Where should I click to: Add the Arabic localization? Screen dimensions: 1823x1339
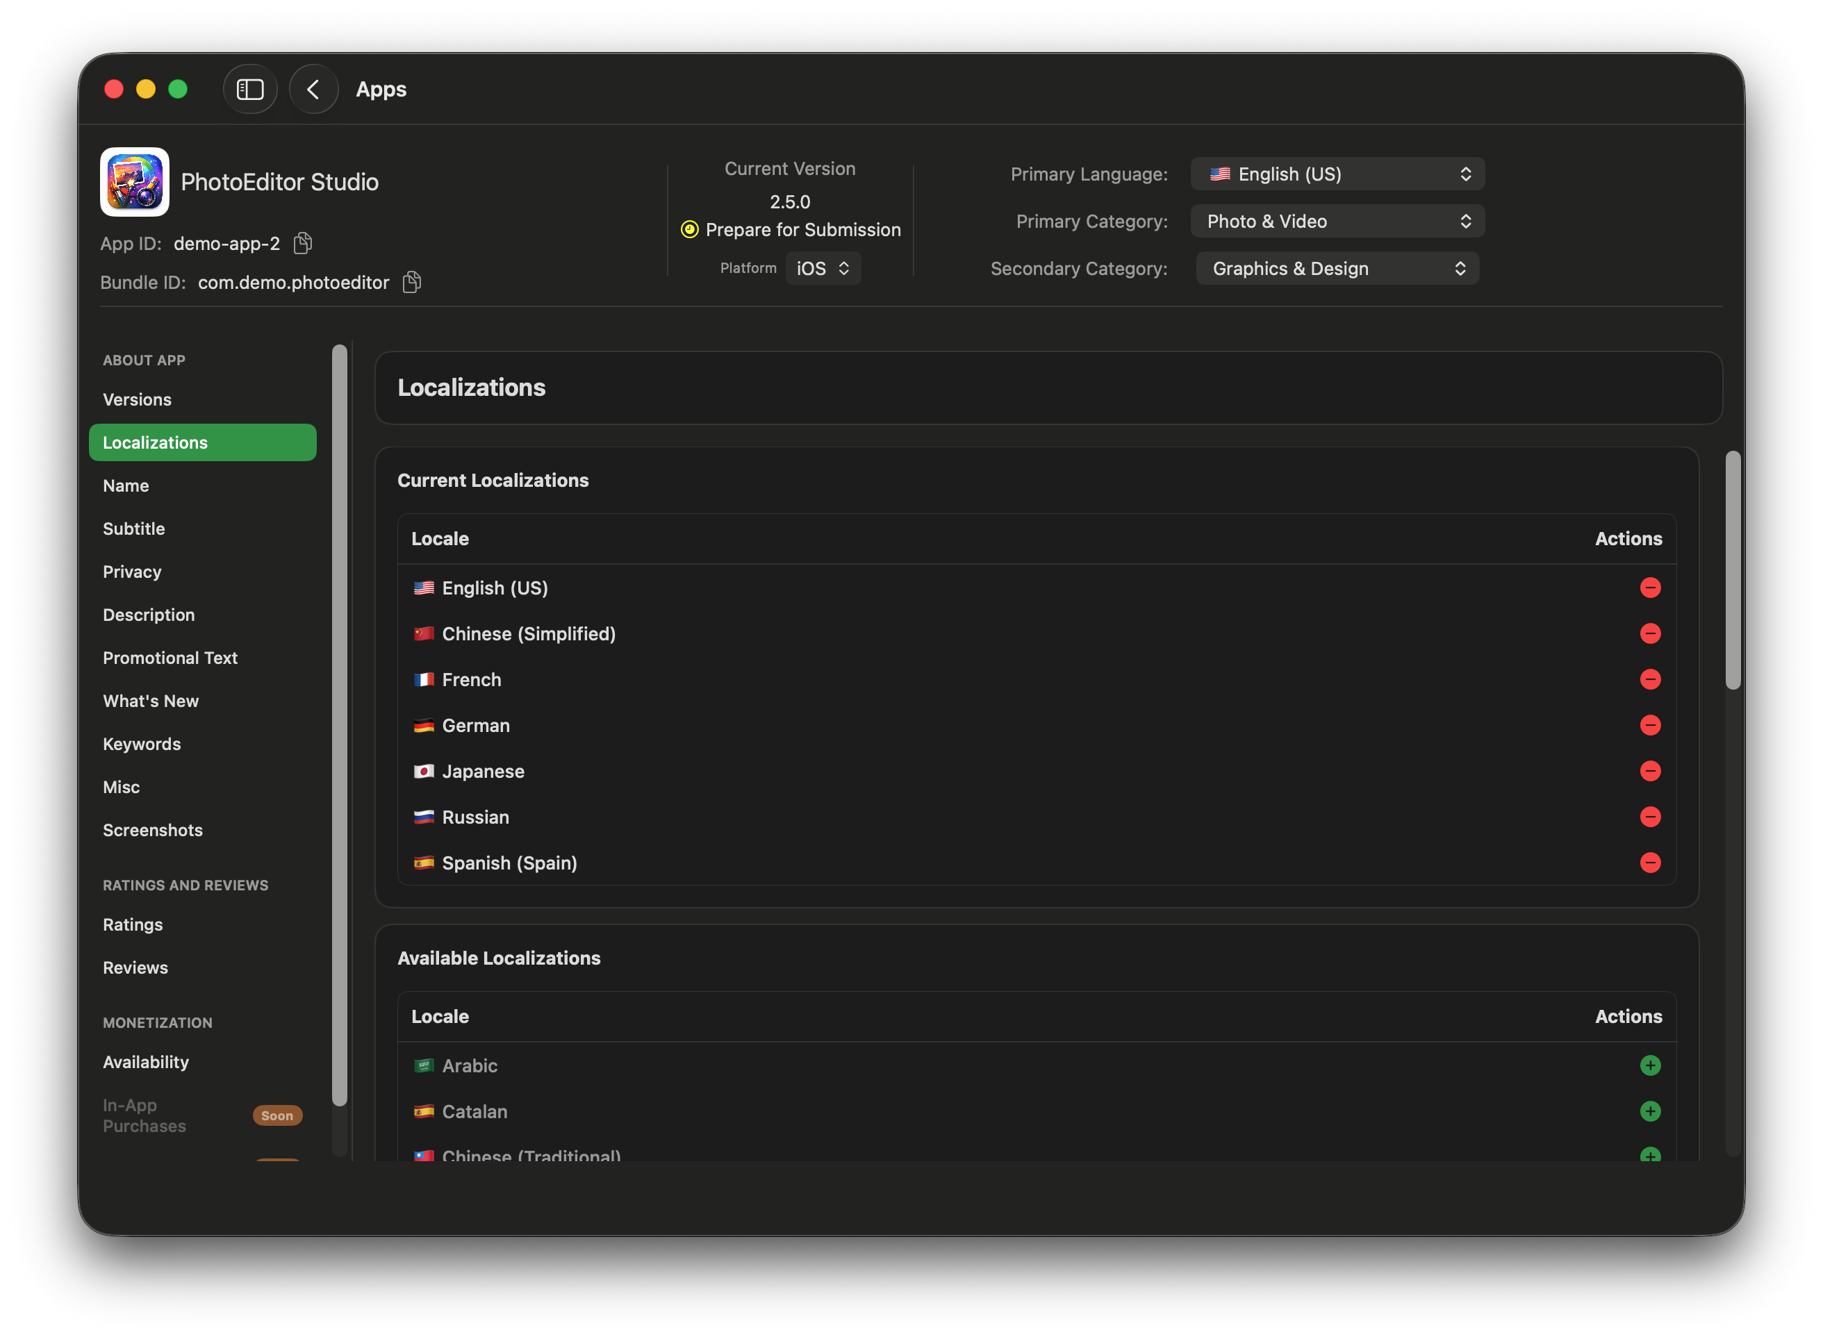(1651, 1065)
